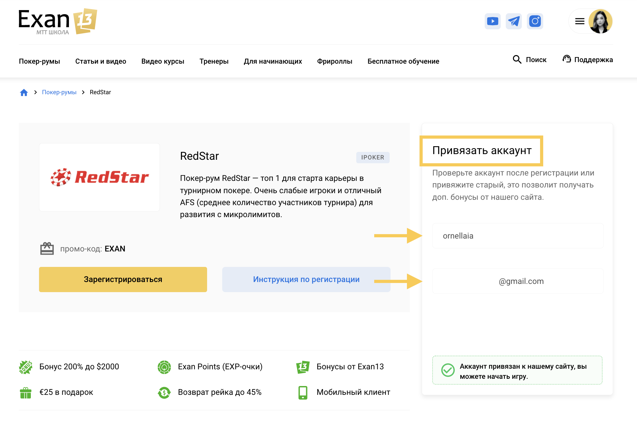Click the account linked success message

(517, 370)
